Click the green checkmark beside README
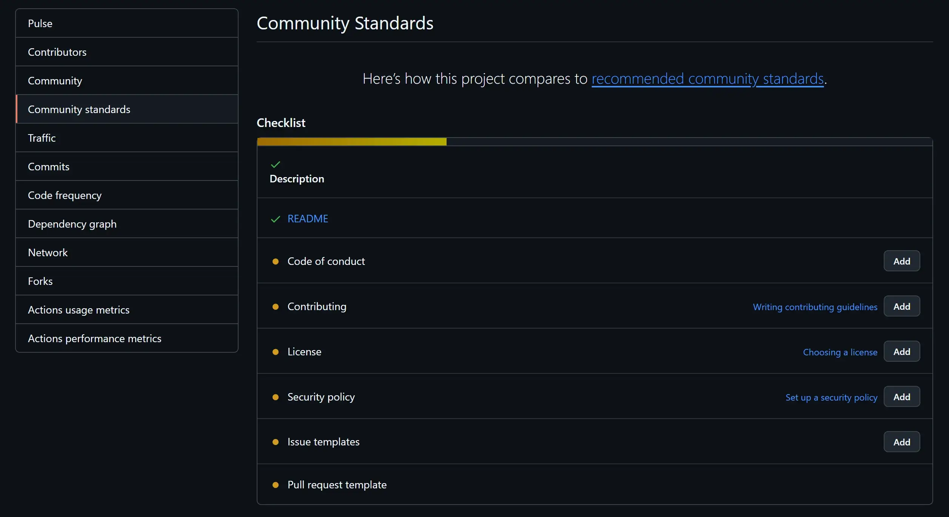The image size is (949, 517). (x=276, y=219)
